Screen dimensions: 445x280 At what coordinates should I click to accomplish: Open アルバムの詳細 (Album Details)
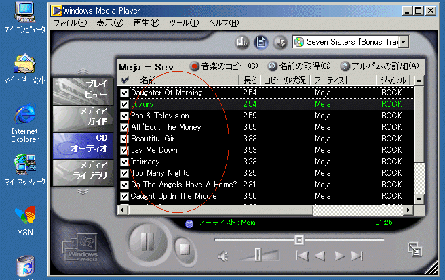[379, 66]
